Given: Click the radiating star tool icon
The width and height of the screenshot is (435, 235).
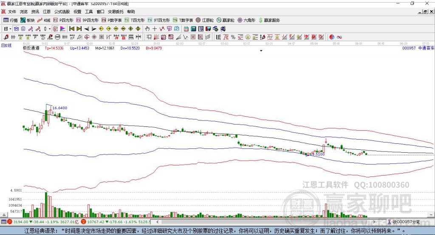Looking at the screenshot, I should [94, 37].
